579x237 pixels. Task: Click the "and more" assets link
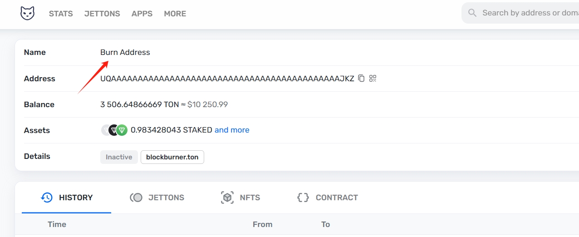point(232,130)
